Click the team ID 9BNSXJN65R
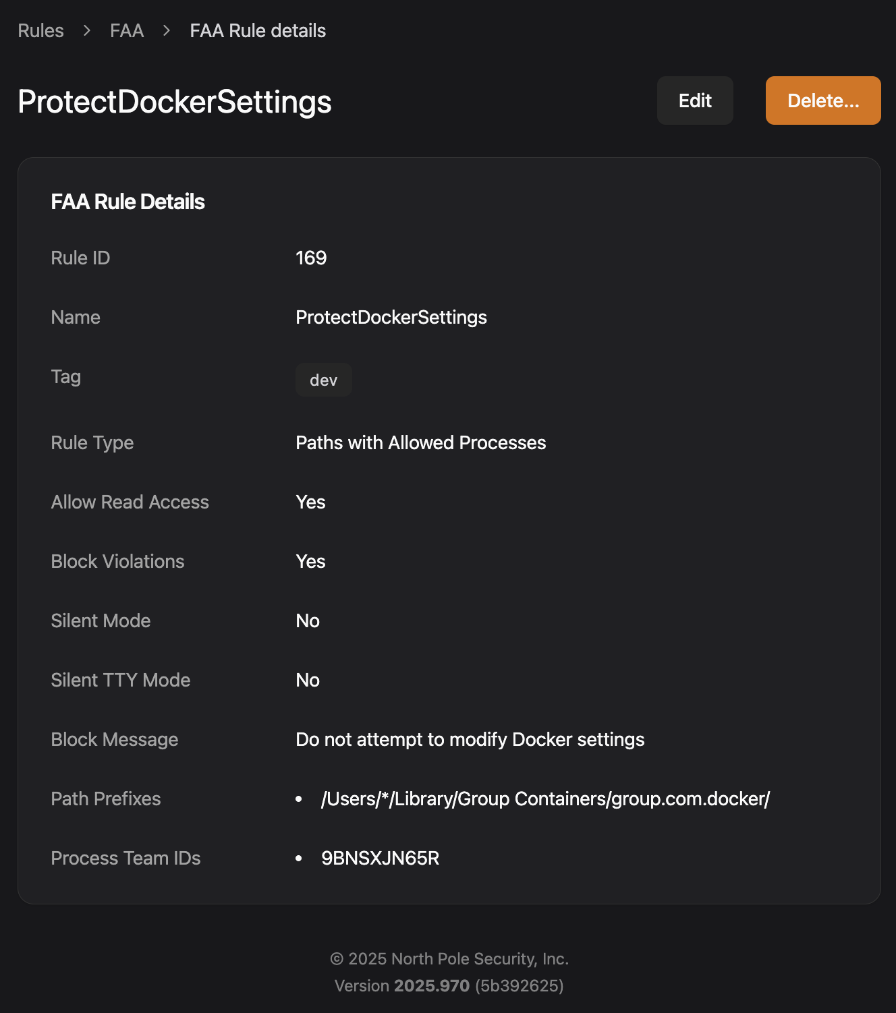The width and height of the screenshot is (896, 1013). tap(380, 858)
